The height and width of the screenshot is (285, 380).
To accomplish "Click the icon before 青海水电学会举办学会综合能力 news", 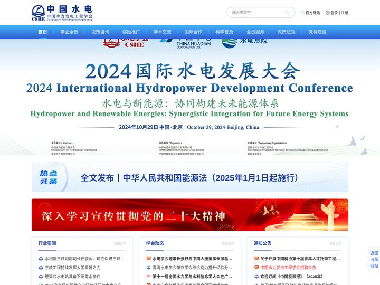I will pos(148,268).
